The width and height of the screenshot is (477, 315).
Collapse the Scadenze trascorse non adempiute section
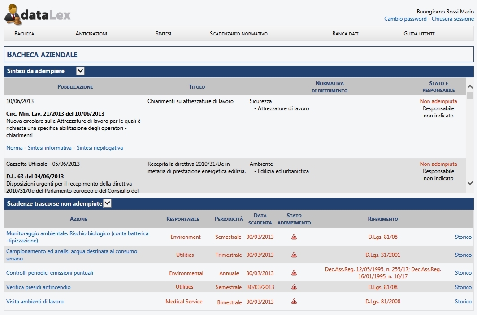pyautogui.click(x=108, y=203)
